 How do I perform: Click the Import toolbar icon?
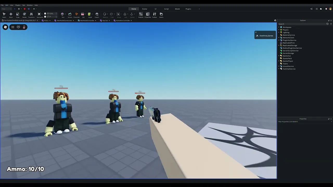click(97, 15)
